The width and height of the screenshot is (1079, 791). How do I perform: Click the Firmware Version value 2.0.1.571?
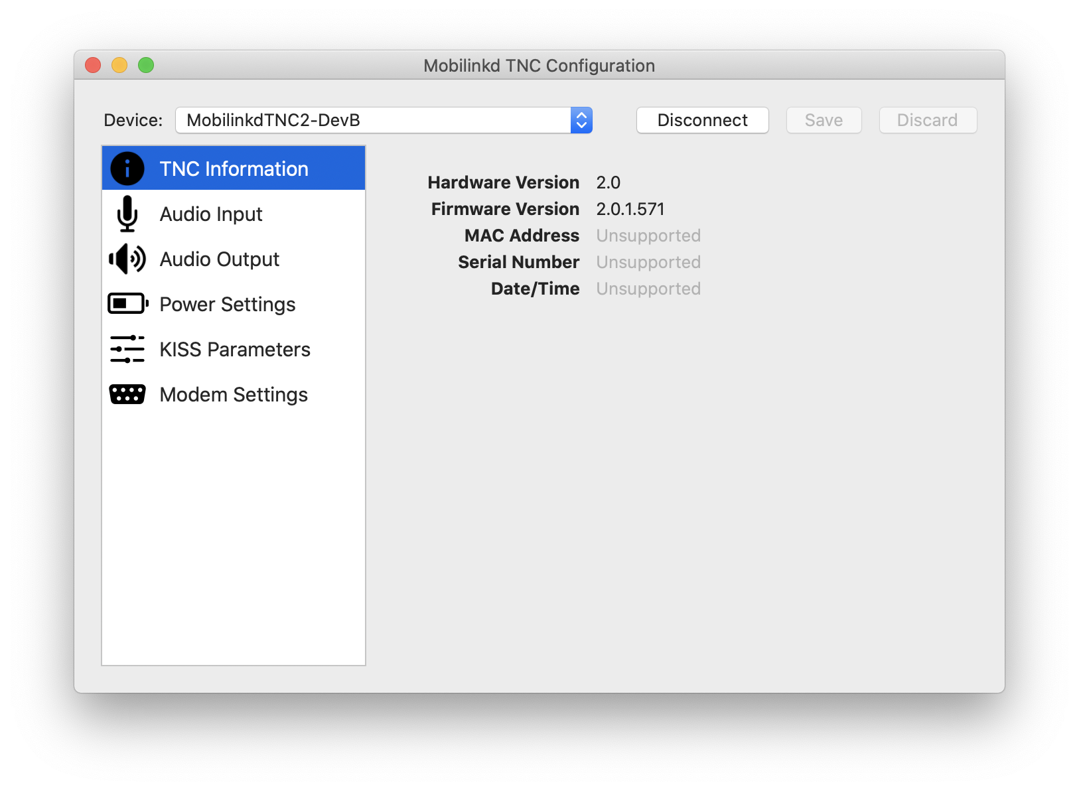coord(630,209)
